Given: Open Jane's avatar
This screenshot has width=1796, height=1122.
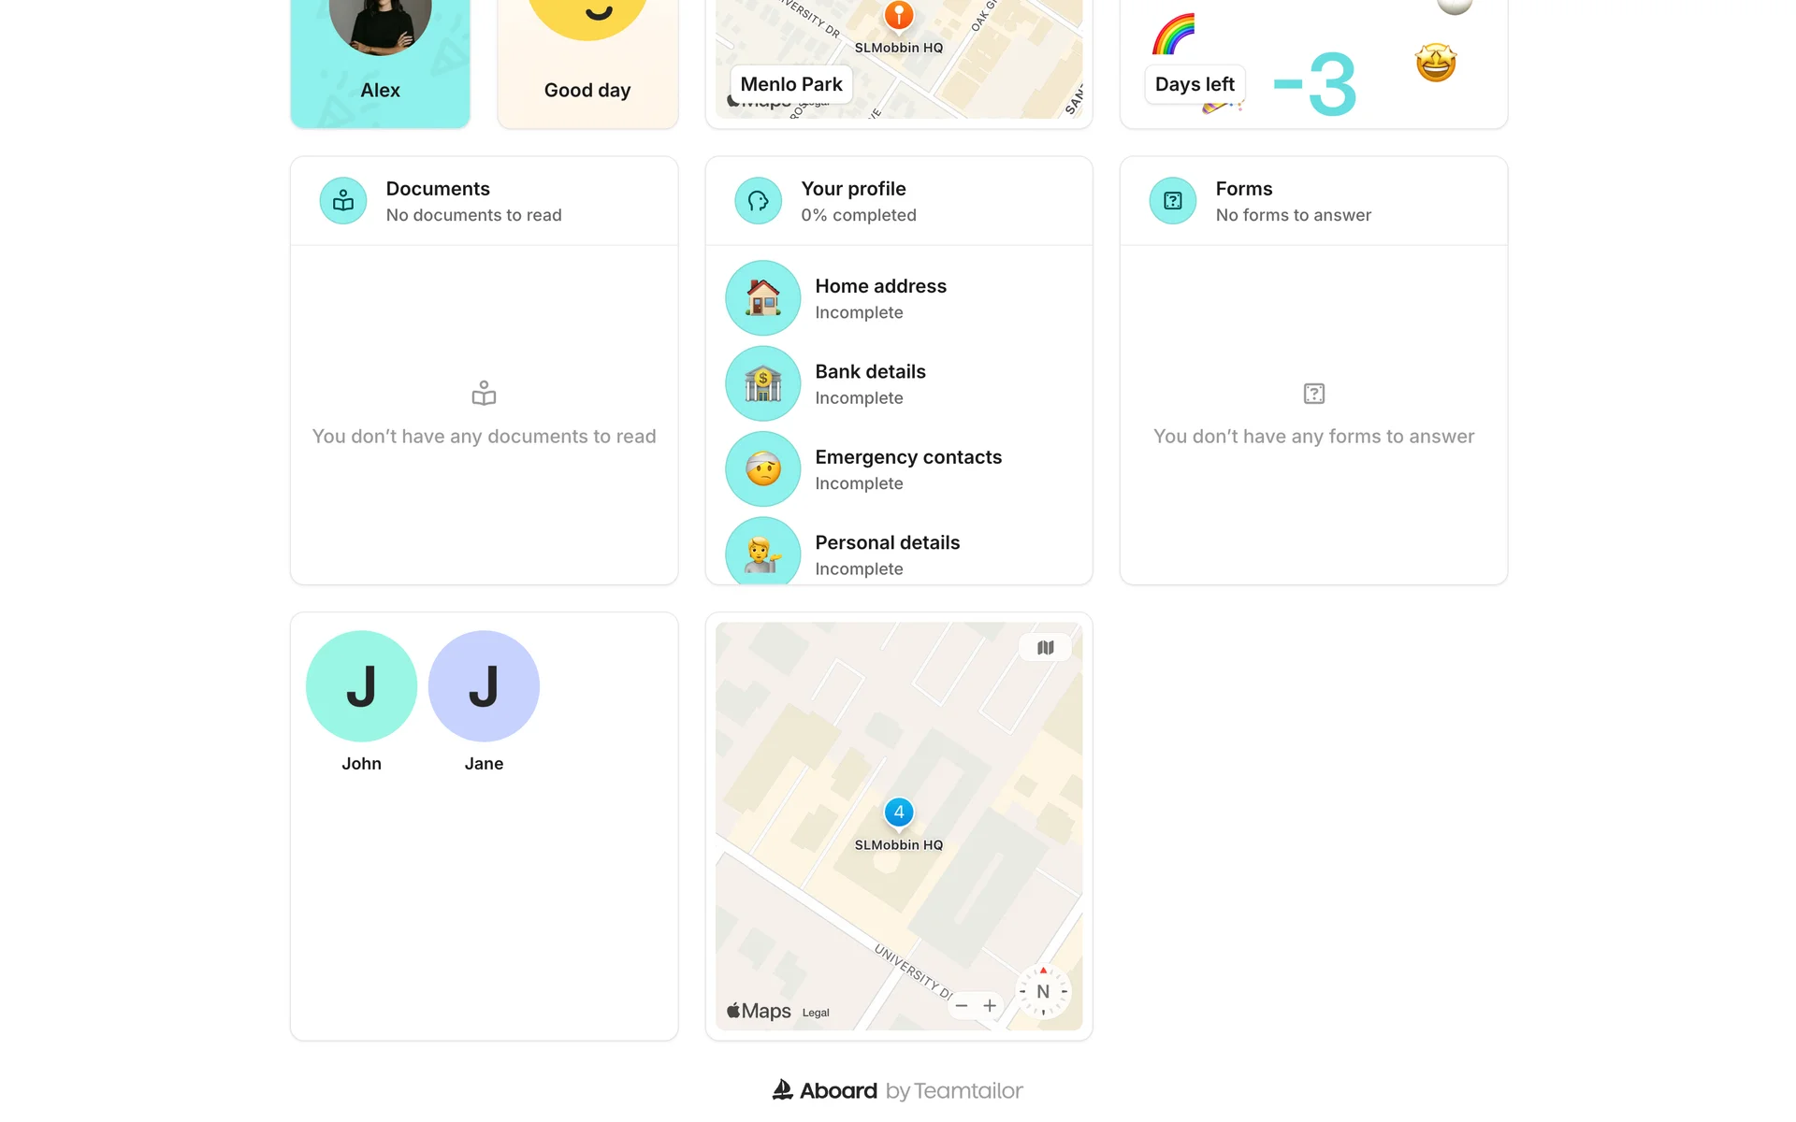Looking at the screenshot, I should 484,686.
